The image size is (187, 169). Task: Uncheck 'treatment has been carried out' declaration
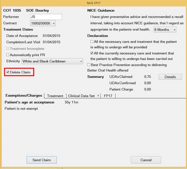[92, 53]
